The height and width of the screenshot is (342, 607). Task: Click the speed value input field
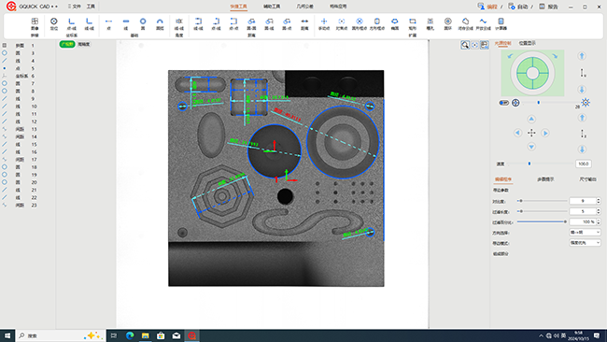tap(583, 164)
